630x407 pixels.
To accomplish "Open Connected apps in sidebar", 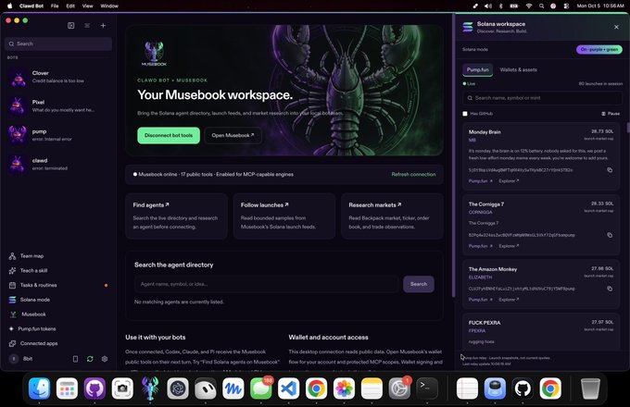I will [x=58, y=343].
